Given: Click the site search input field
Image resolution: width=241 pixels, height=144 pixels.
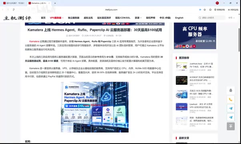Looking at the screenshot, I should click(x=211, y=18).
